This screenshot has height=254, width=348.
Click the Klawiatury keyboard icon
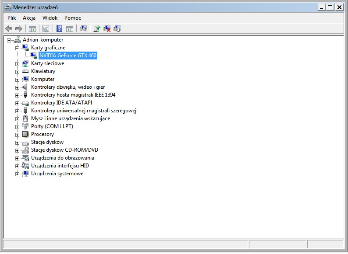25,71
